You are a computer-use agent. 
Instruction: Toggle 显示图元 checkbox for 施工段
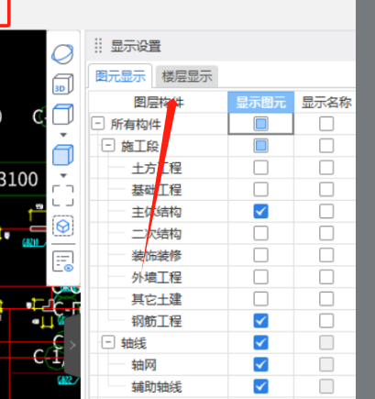click(260, 146)
